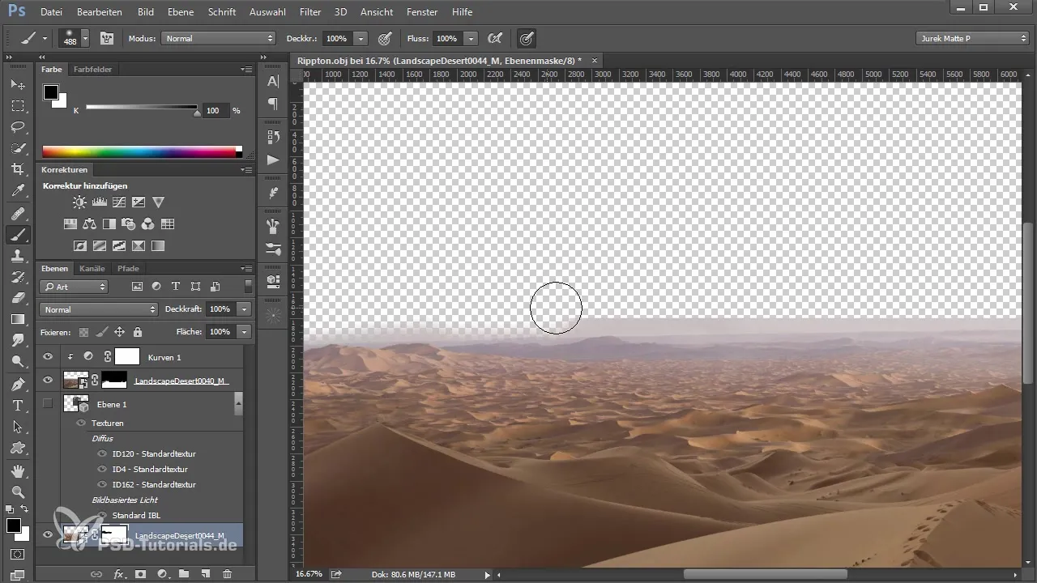
Task: Click the delete layer trash icon
Action: [x=227, y=573]
